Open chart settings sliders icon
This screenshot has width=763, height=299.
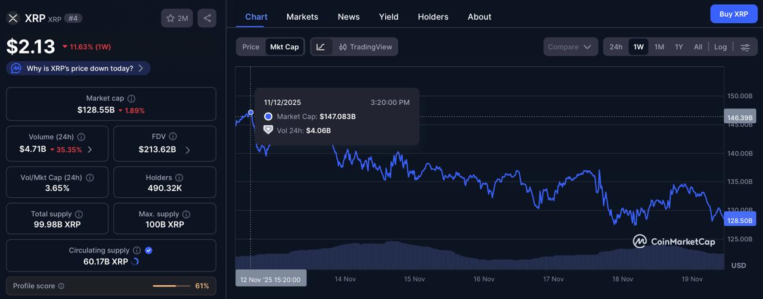click(x=745, y=47)
